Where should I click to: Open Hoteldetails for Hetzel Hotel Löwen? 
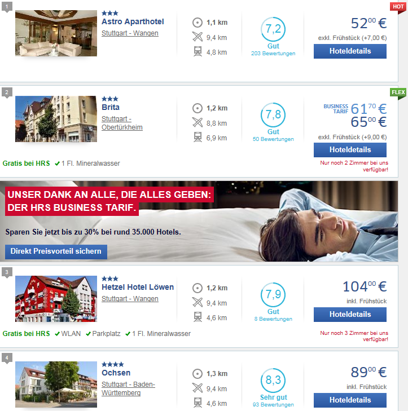350,314
